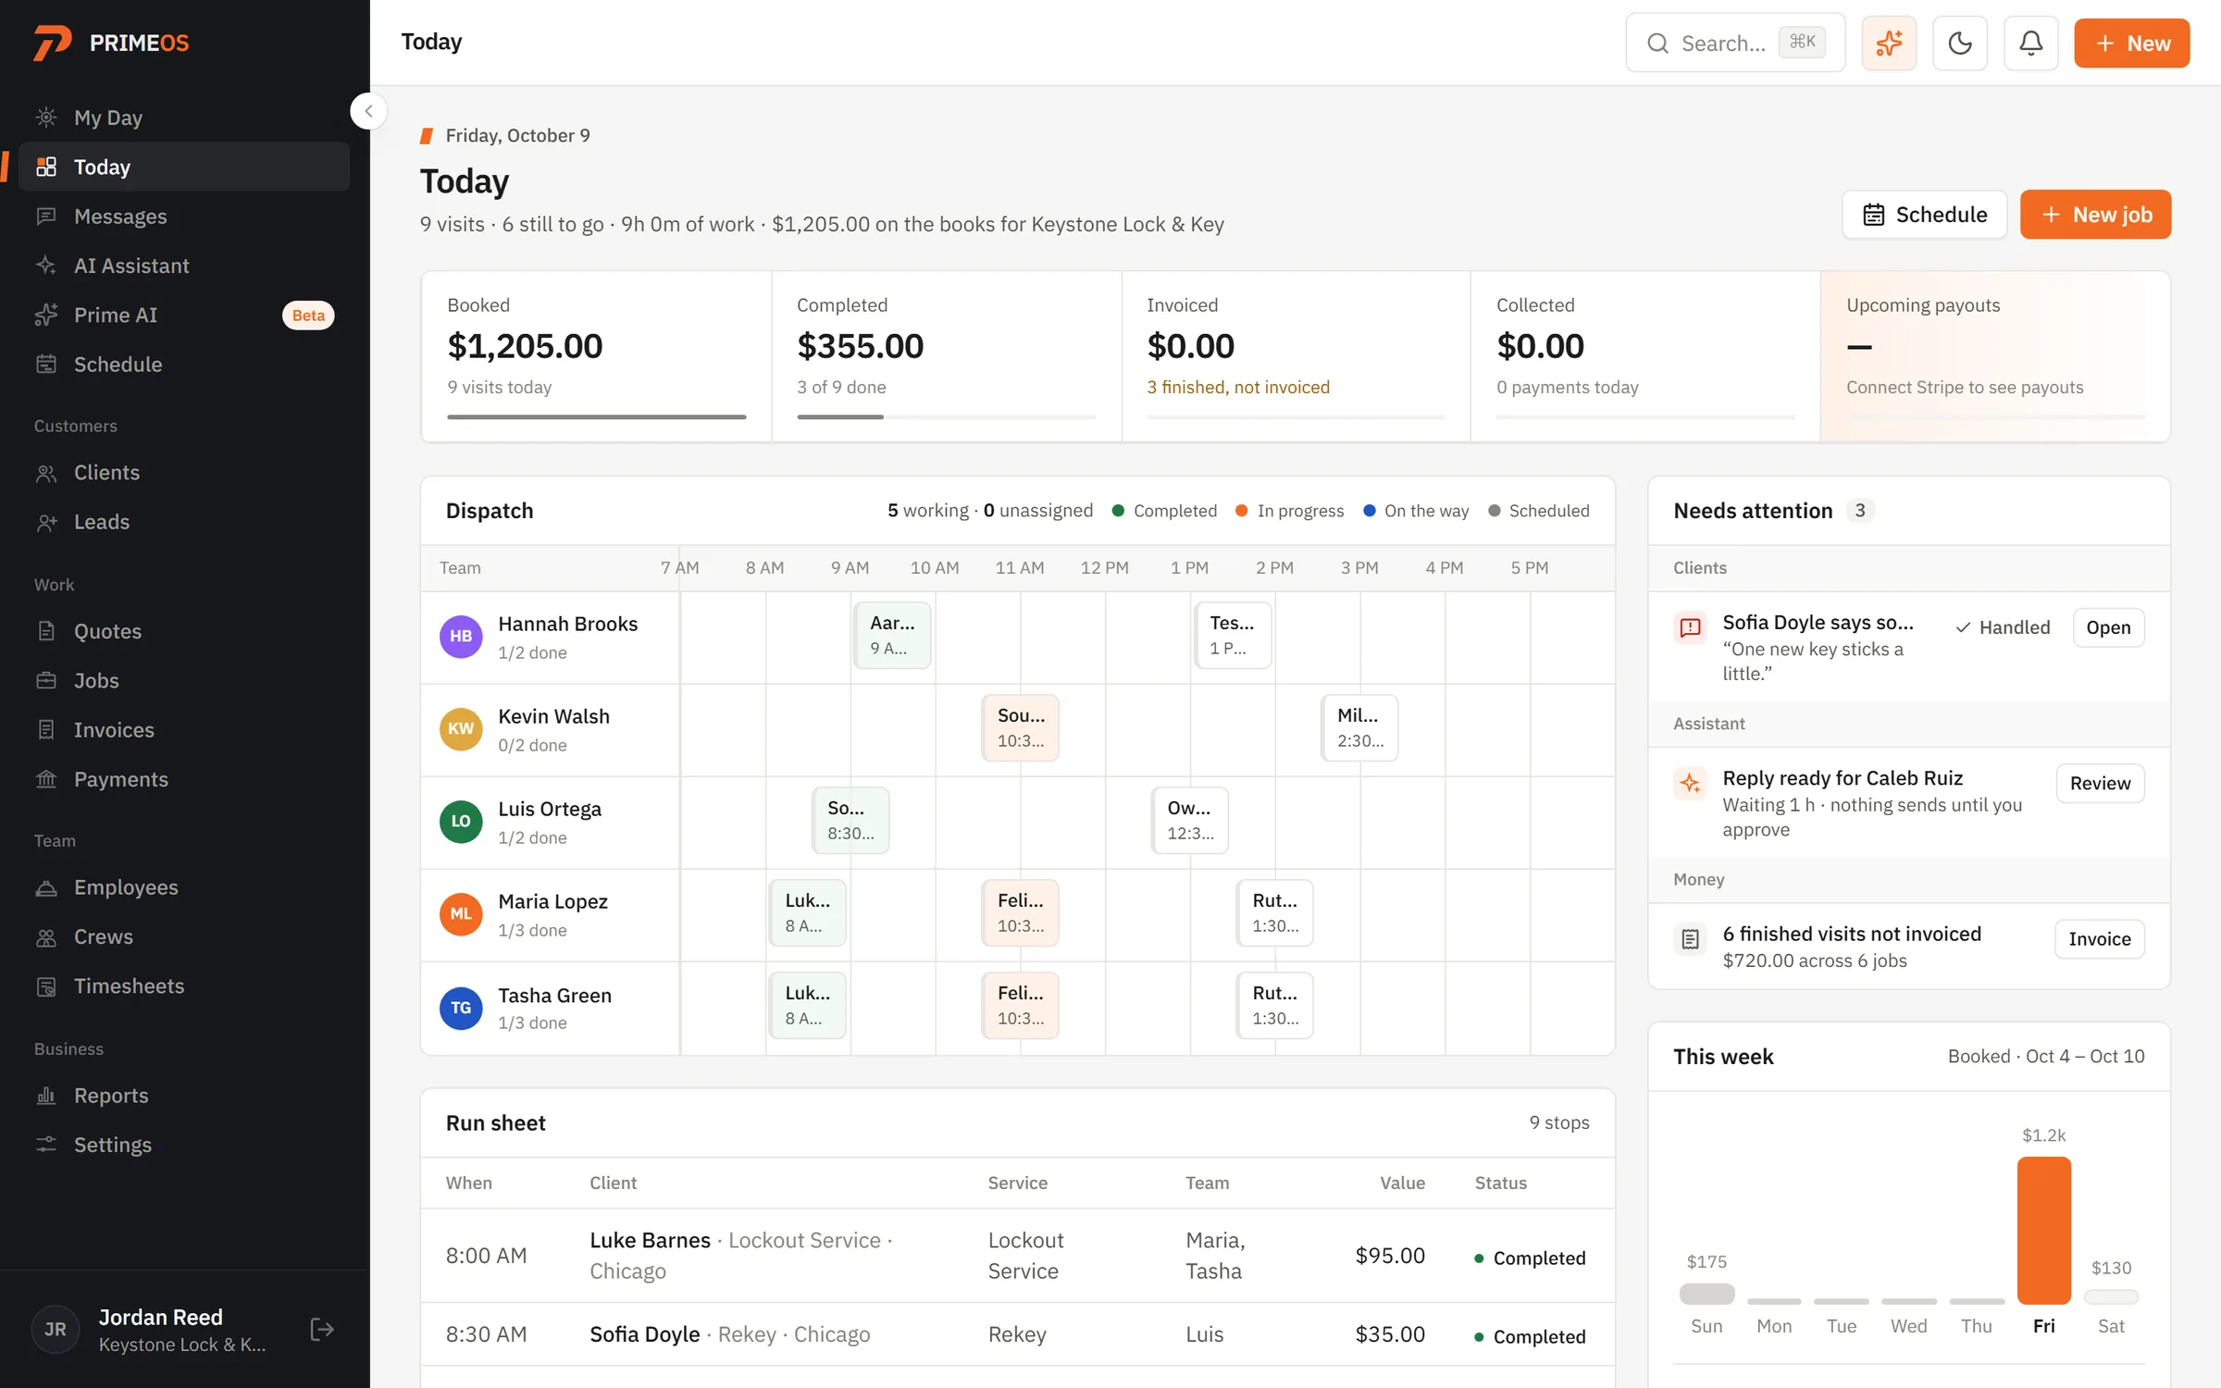Click the Search field in header
2221x1388 pixels.
[1735, 43]
